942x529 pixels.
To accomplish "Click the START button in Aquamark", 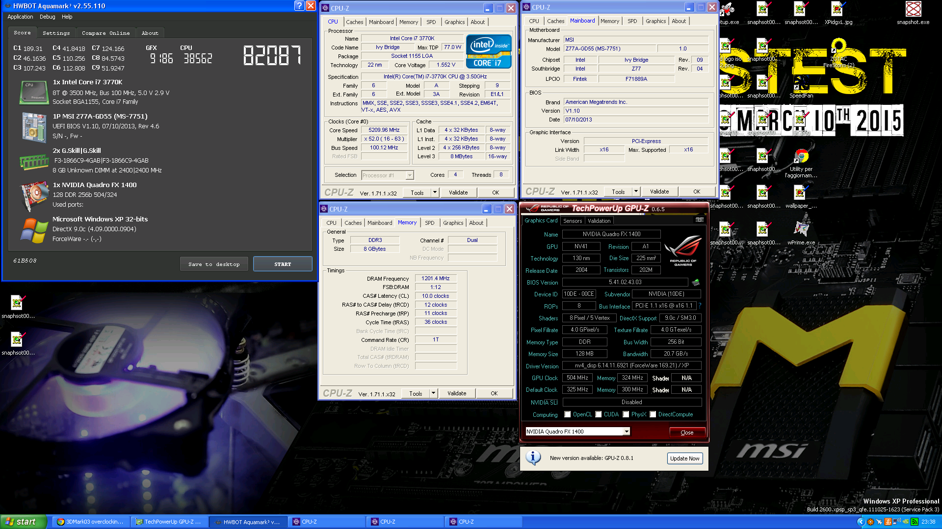I will coord(283,264).
